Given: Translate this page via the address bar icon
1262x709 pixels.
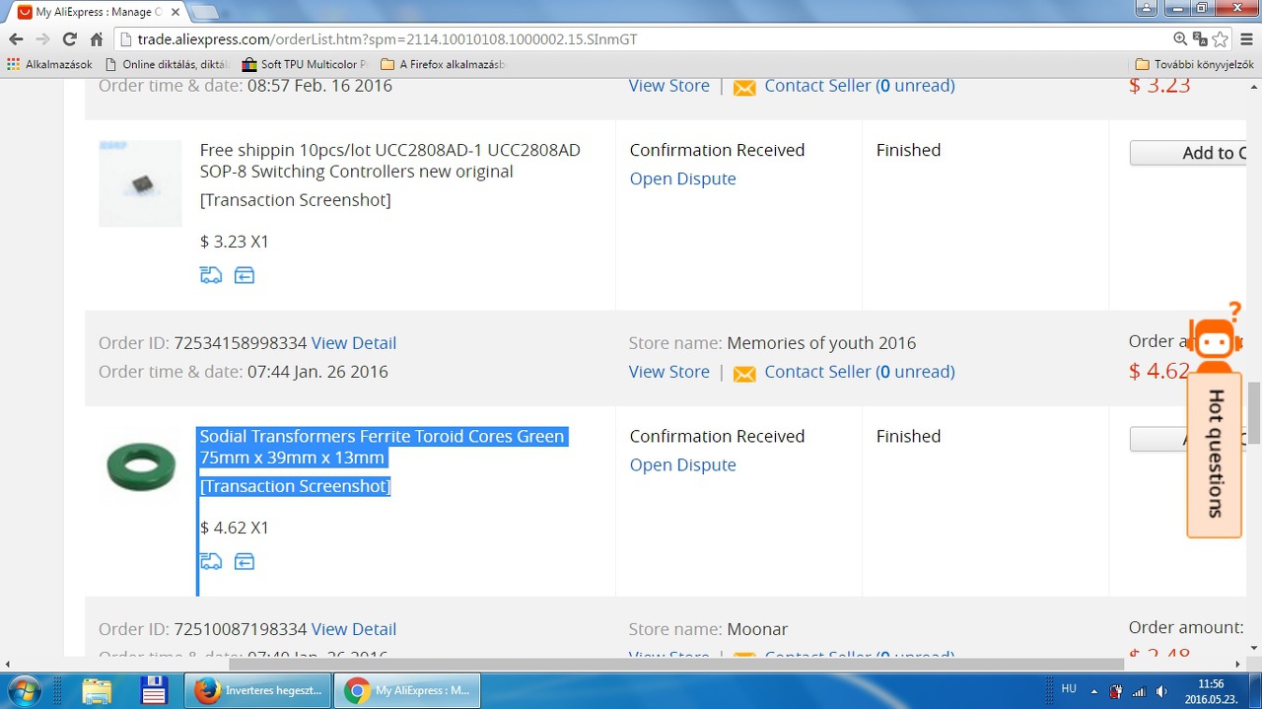Looking at the screenshot, I should (x=1200, y=39).
